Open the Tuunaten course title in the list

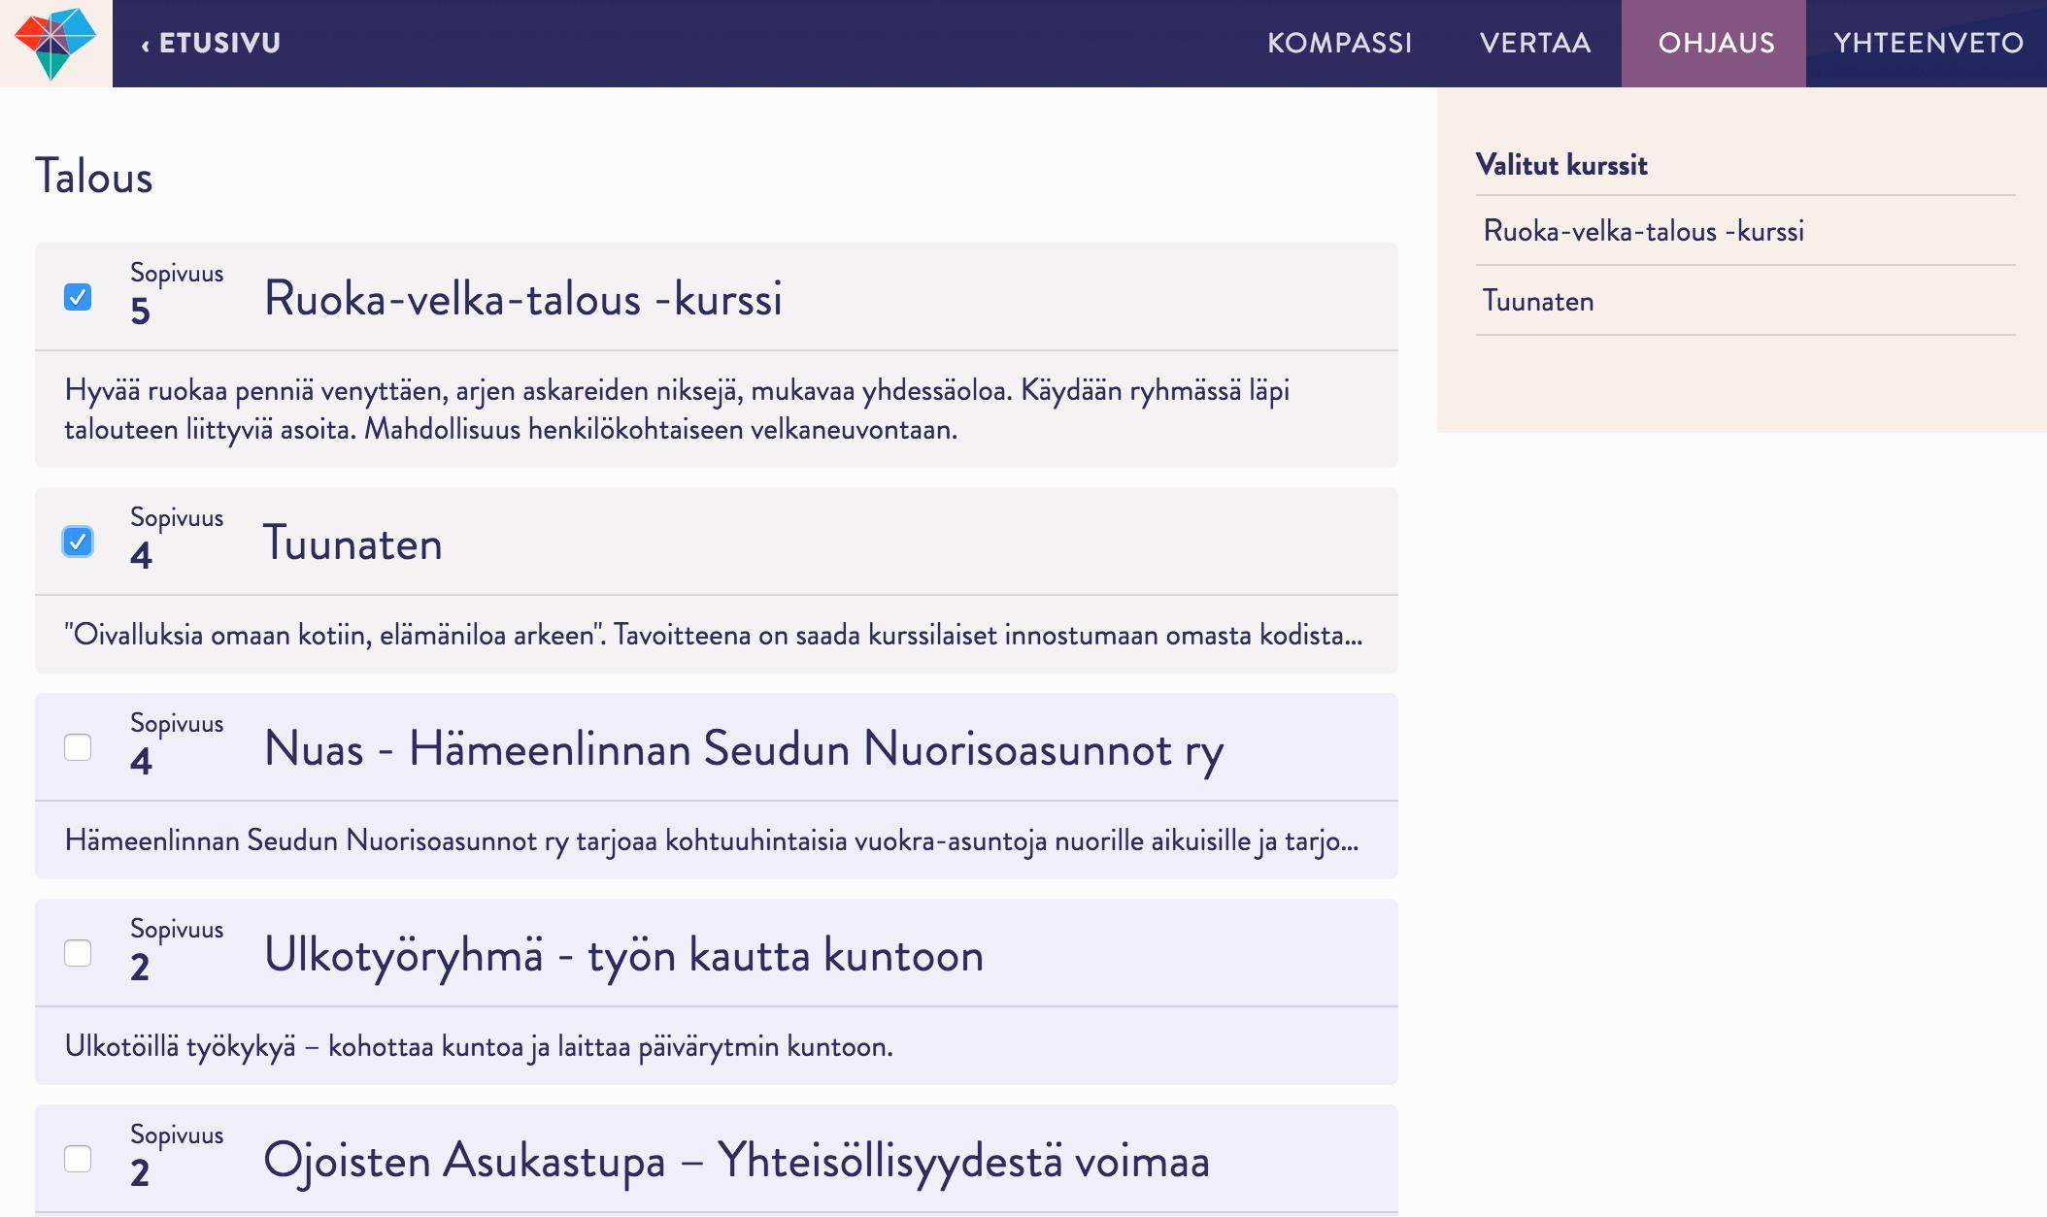[x=352, y=543]
